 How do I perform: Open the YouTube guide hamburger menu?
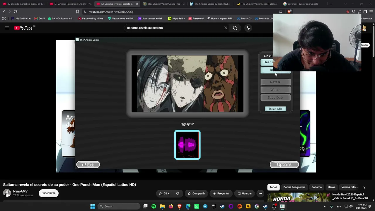pyautogui.click(x=7, y=28)
